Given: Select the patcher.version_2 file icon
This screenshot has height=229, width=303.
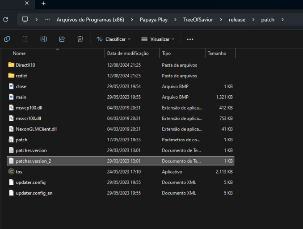Looking at the screenshot, I should tap(11, 161).
